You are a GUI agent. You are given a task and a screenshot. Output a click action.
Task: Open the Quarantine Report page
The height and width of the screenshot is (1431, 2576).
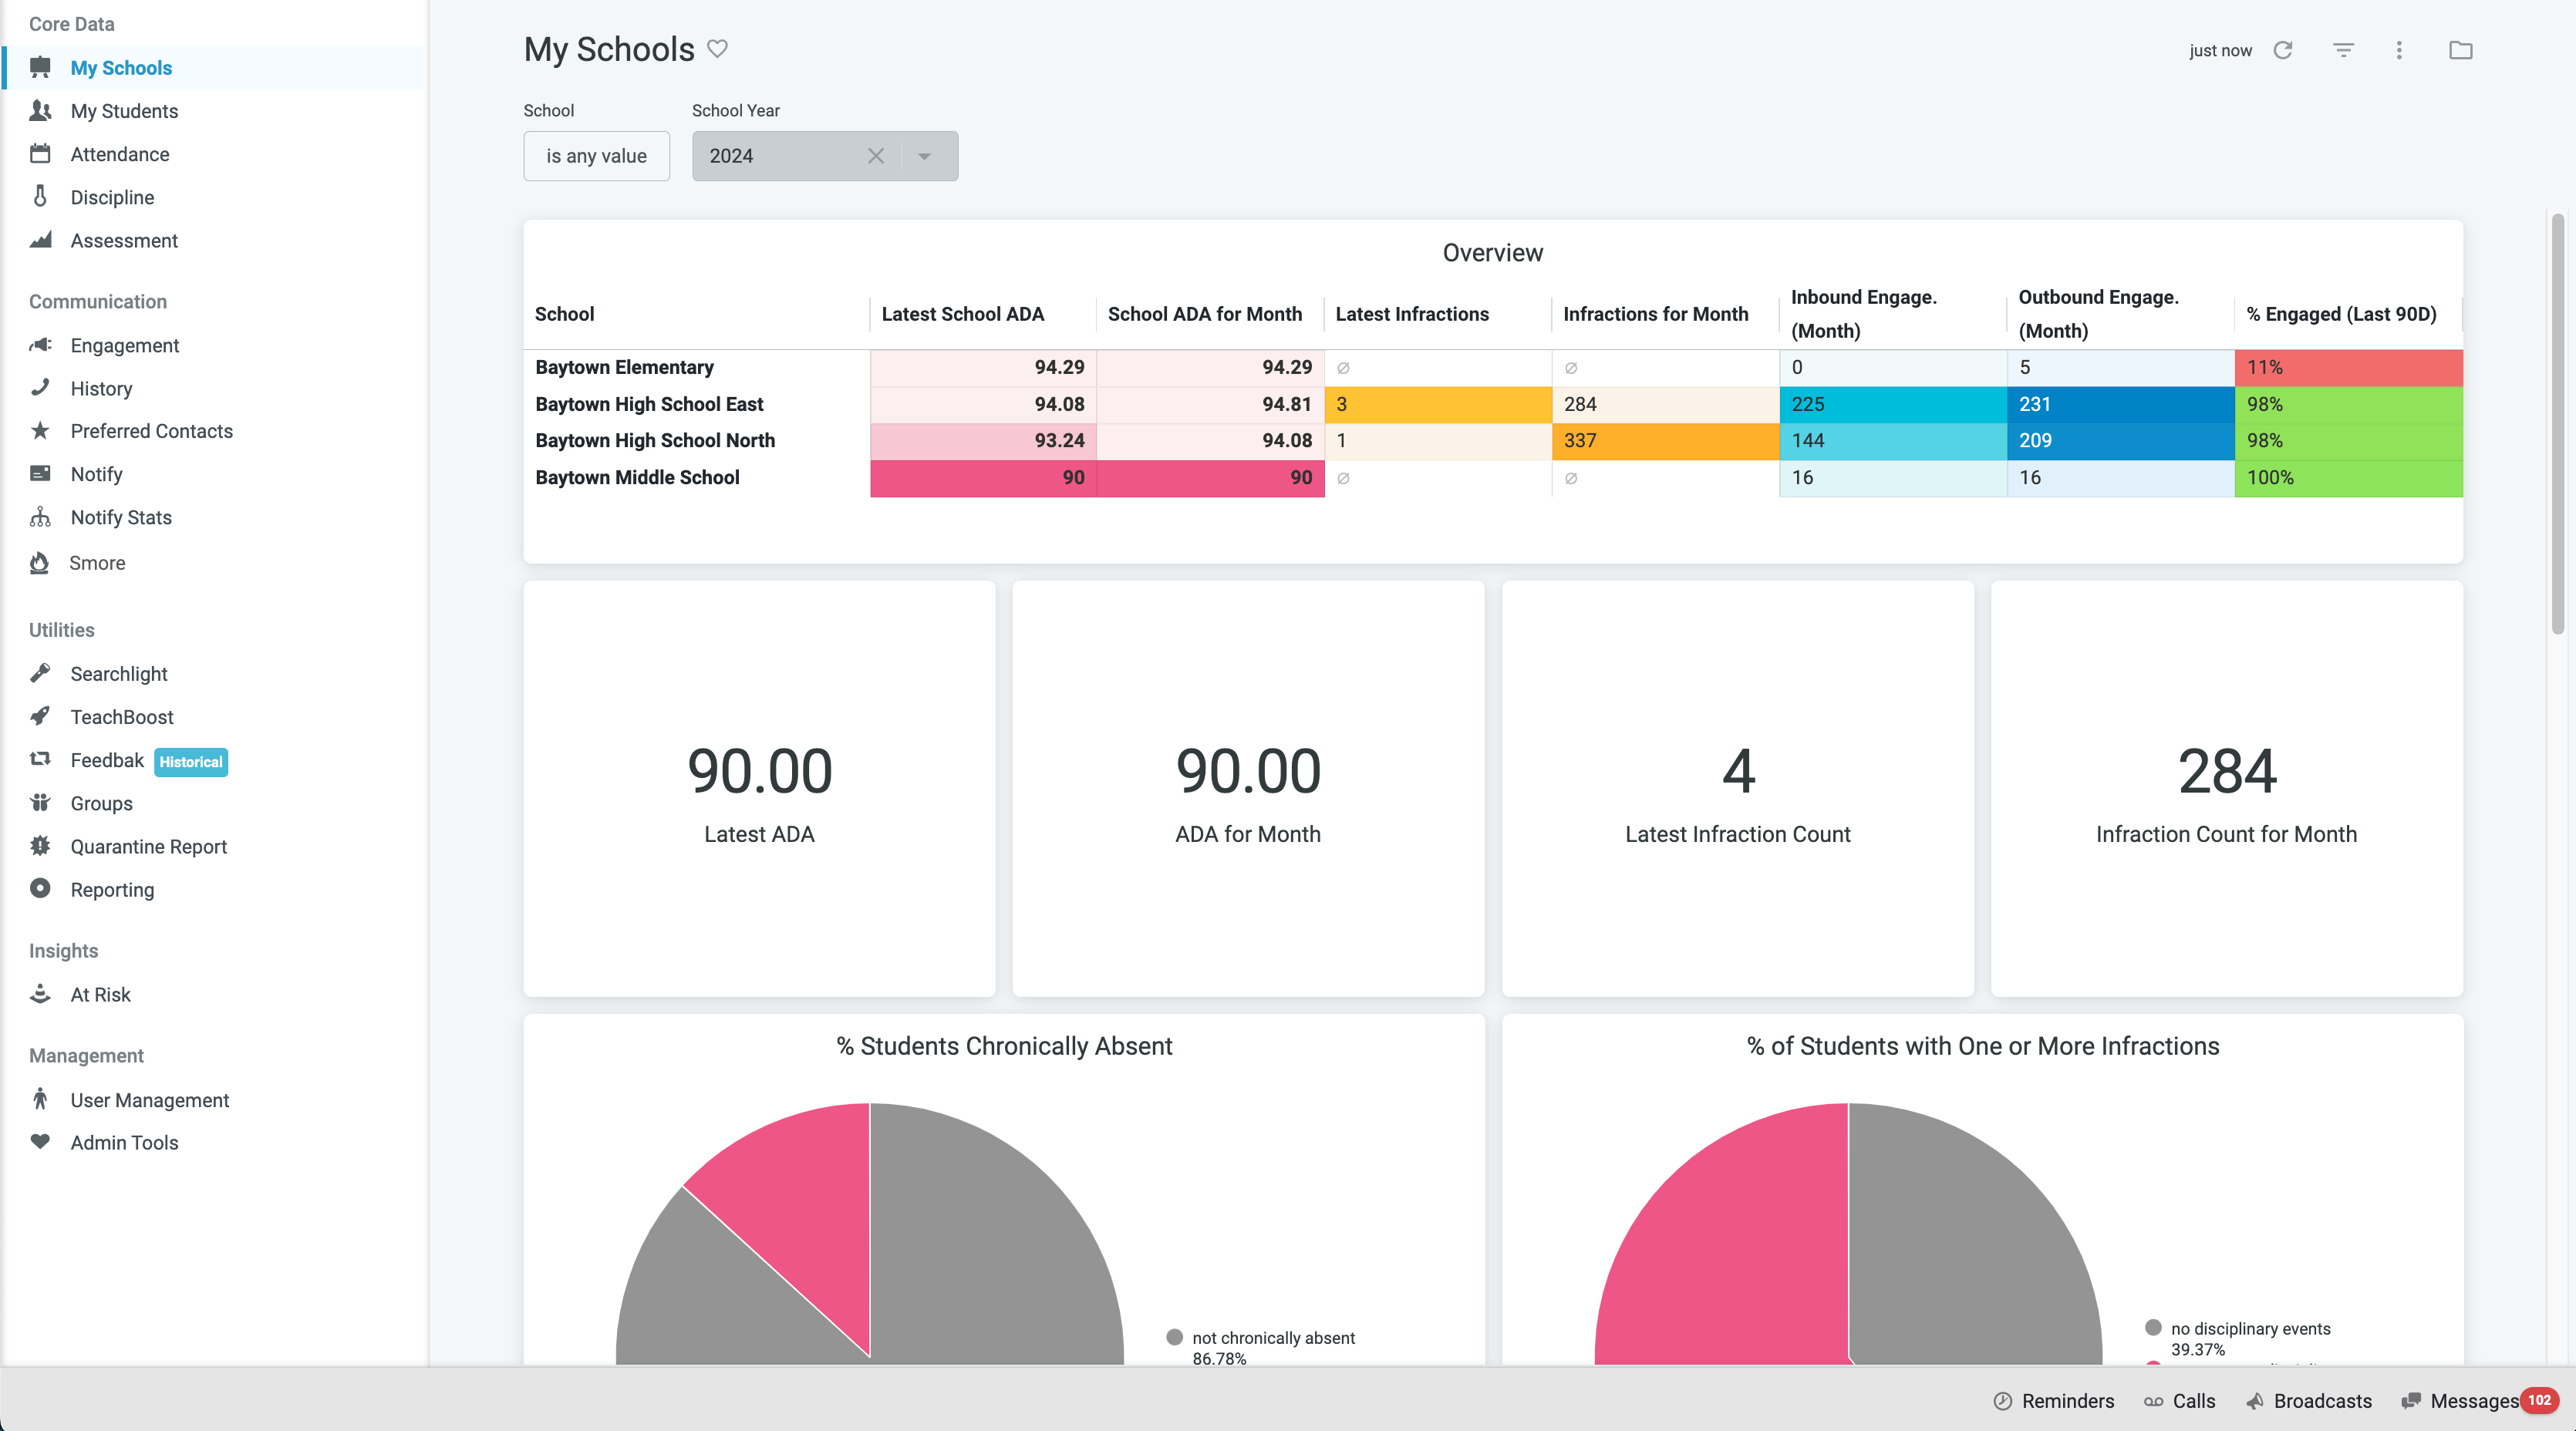148,847
